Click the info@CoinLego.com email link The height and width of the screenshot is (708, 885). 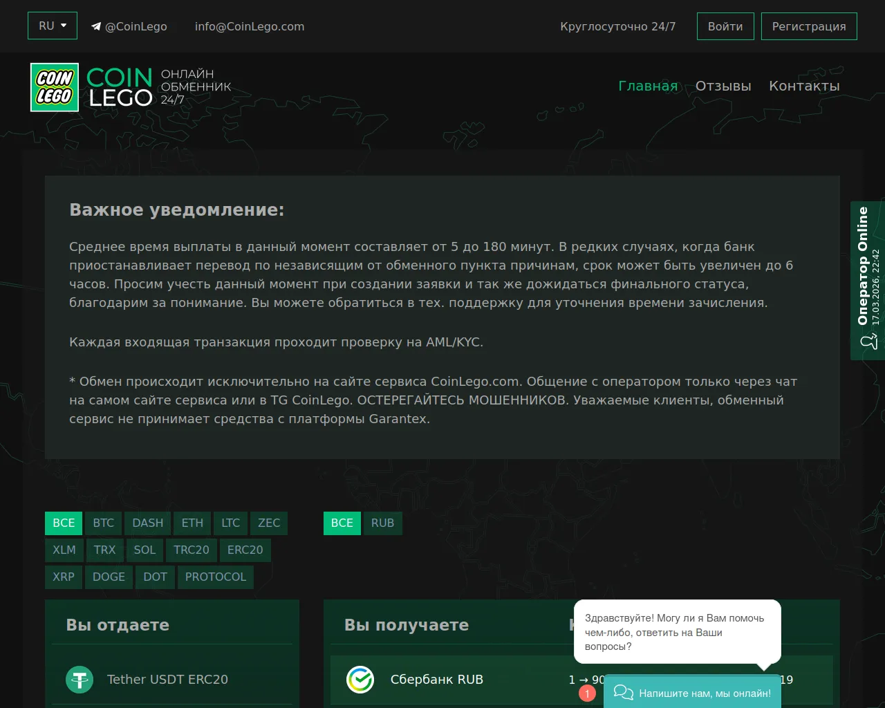[250, 26]
